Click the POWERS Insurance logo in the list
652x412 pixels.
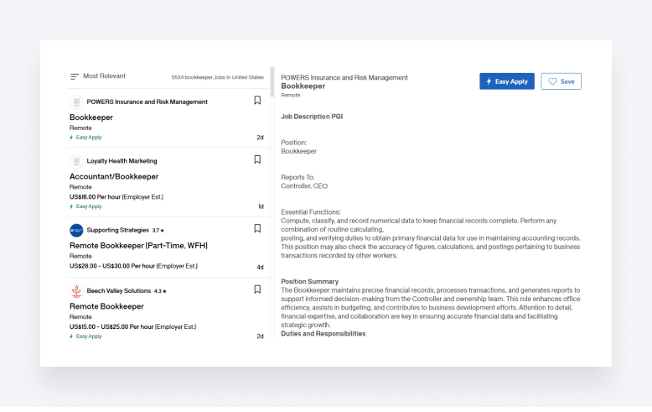tap(76, 102)
